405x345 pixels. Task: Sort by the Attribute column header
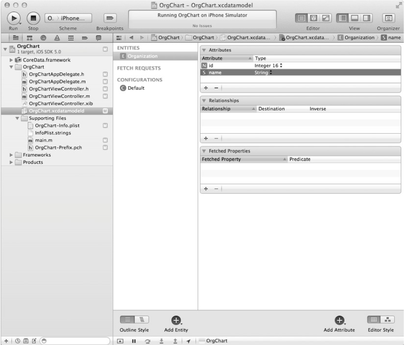point(227,58)
